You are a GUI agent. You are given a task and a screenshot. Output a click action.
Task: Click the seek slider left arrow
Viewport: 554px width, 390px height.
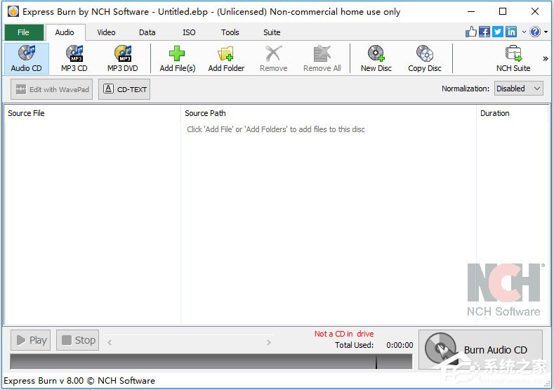click(x=110, y=342)
